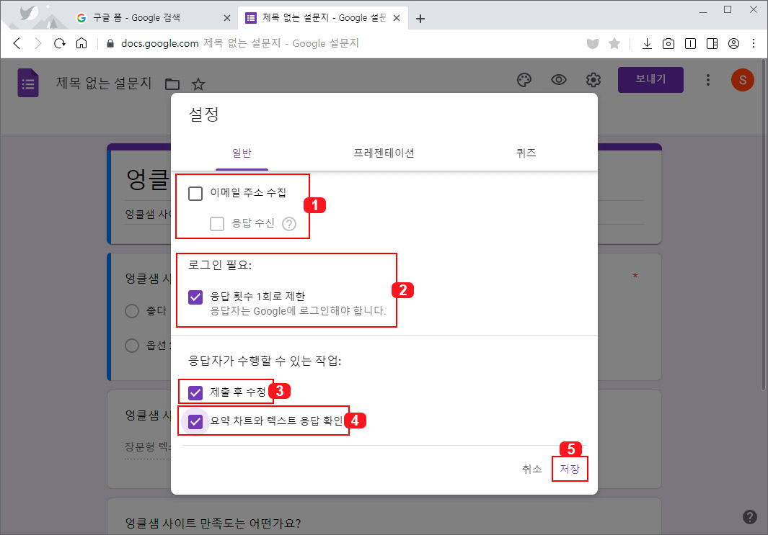Toggle the 요약 차트와 텍스트 응답 확인 checkbox
The image size is (768, 535).
click(195, 421)
